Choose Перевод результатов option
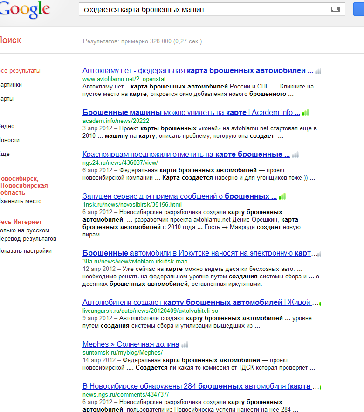 coord(28,239)
